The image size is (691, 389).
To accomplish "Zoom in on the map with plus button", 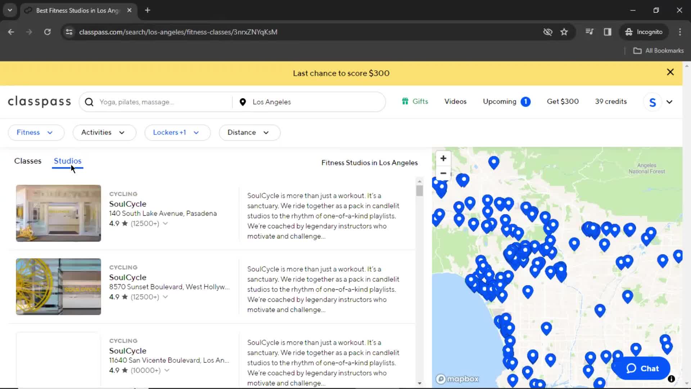I will 443,158.
